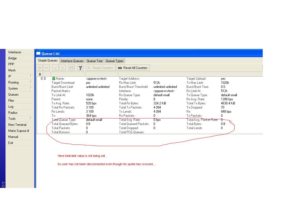Screen dimensions: 282x211
Task: Click Reset All Counters button
Action: pyautogui.click(x=133, y=68)
